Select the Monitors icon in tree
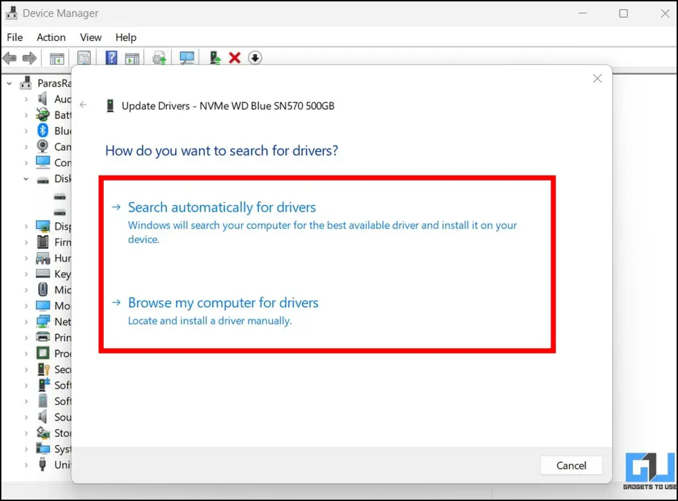The height and width of the screenshot is (501, 678). point(43,306)
